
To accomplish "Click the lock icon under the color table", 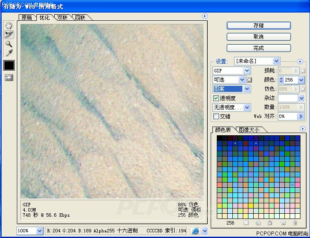I will click(270, 223).
